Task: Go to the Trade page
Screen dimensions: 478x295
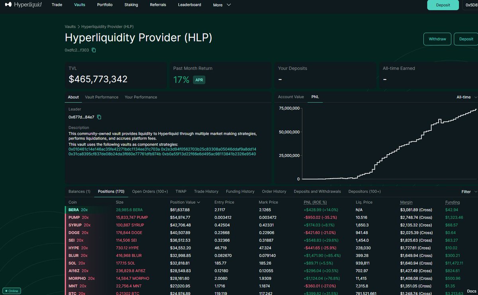Action: click(x=57, y=5)
